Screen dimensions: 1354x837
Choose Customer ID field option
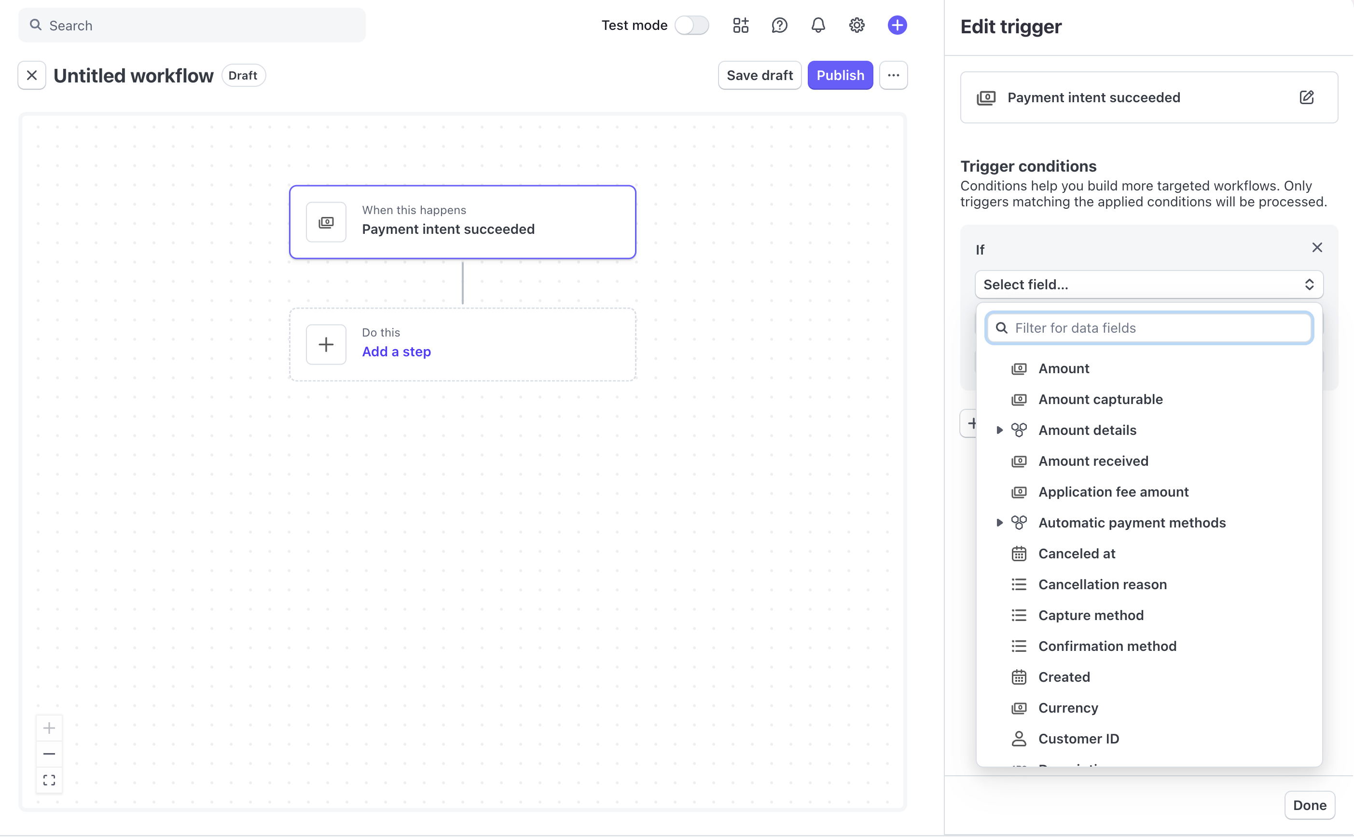click(x=1078, y=739)
